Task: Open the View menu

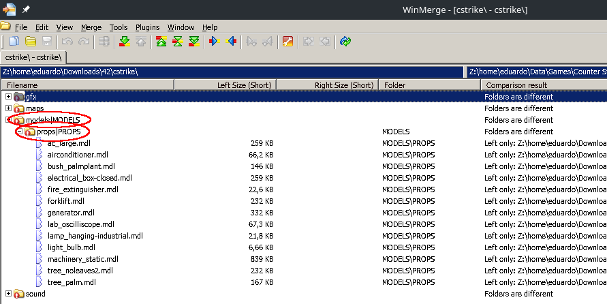Action: (64, 27)
